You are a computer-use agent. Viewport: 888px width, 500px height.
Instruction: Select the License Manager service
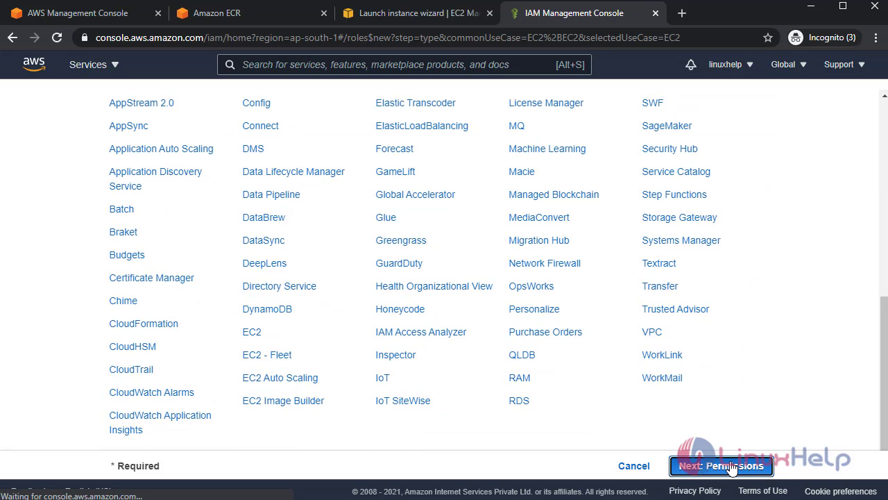[546, 103]
